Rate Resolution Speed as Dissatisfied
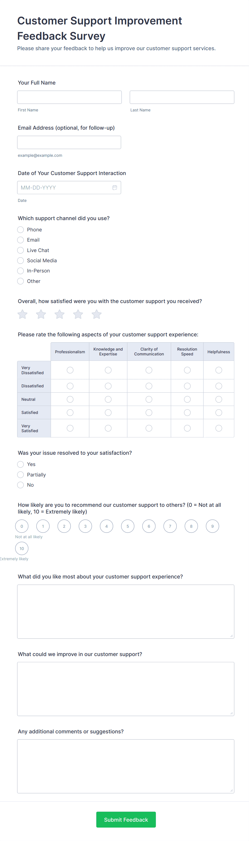Viewport: 249px width, 841px height. click(187, 386)
